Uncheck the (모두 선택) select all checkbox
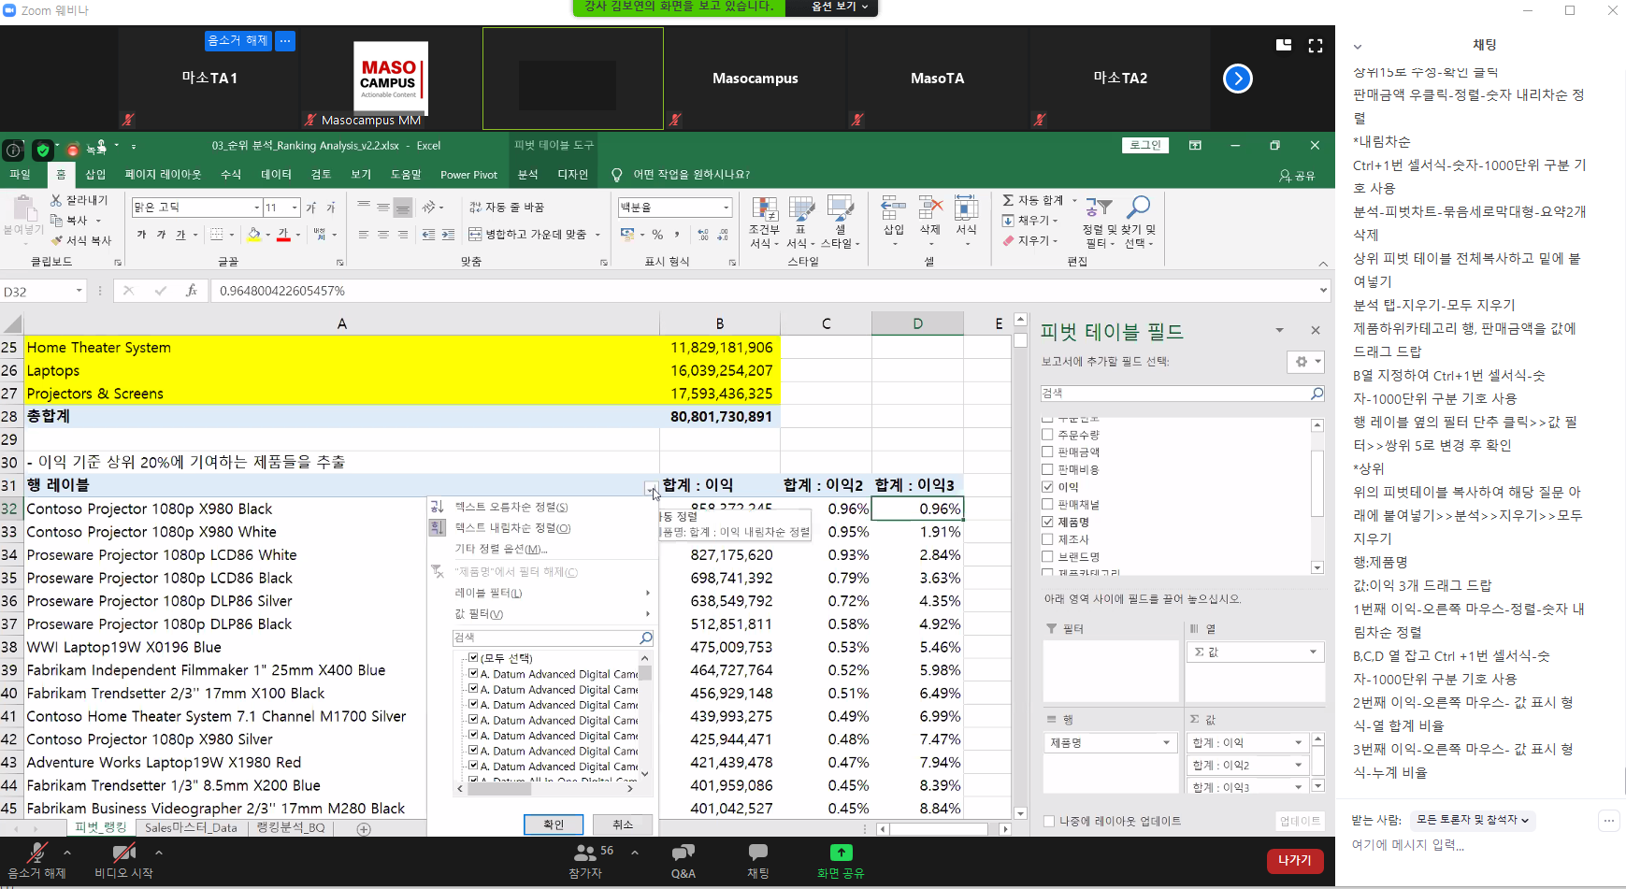 pos(473,658)
